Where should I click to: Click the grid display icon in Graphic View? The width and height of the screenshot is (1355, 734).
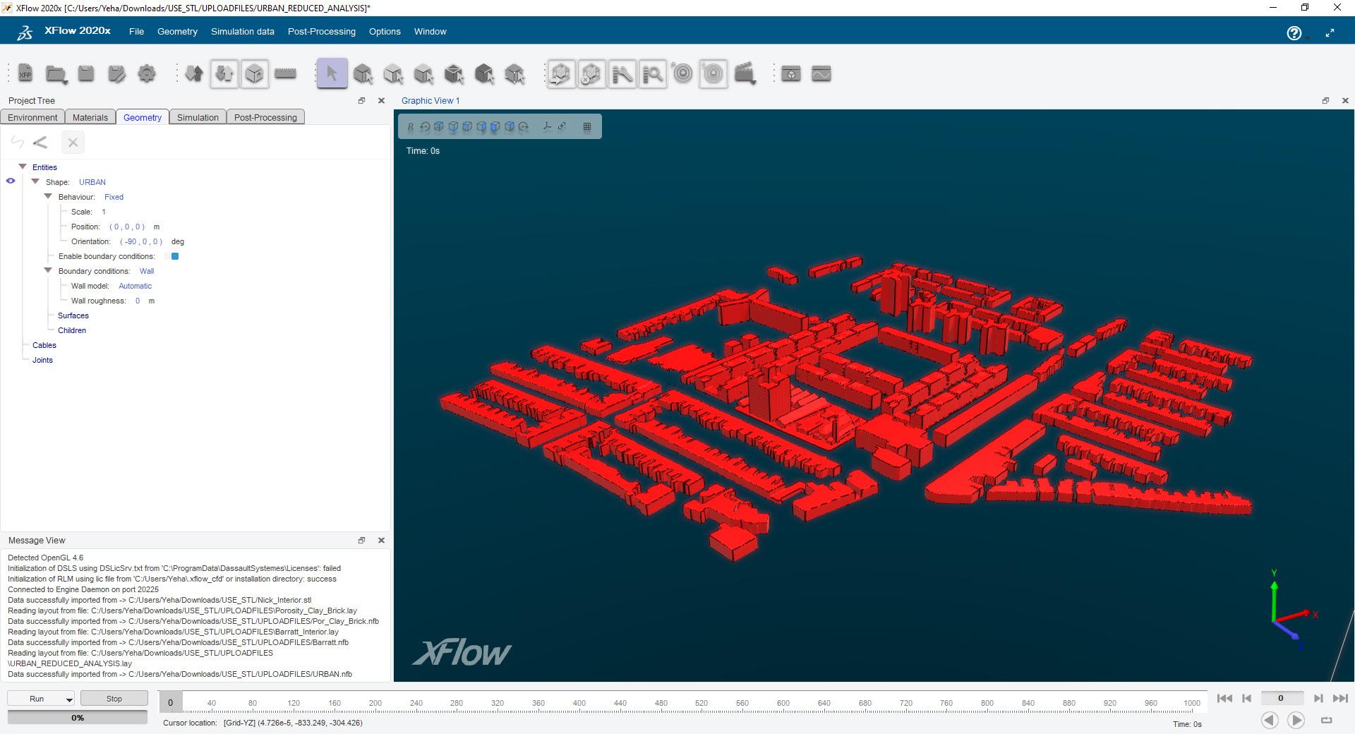click(586, 127)
